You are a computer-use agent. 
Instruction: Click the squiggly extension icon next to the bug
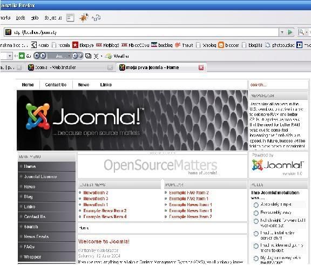click(96, 18)
